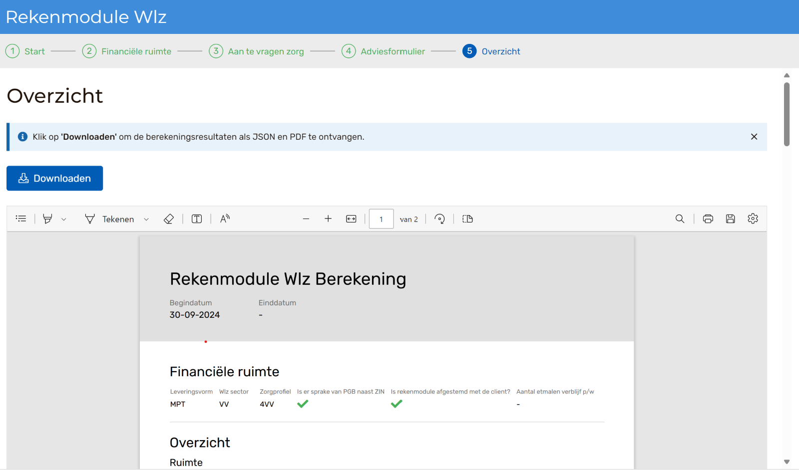Zoom out with the minus icon
The width and height of the screenshot is (799, 470).
306,219
